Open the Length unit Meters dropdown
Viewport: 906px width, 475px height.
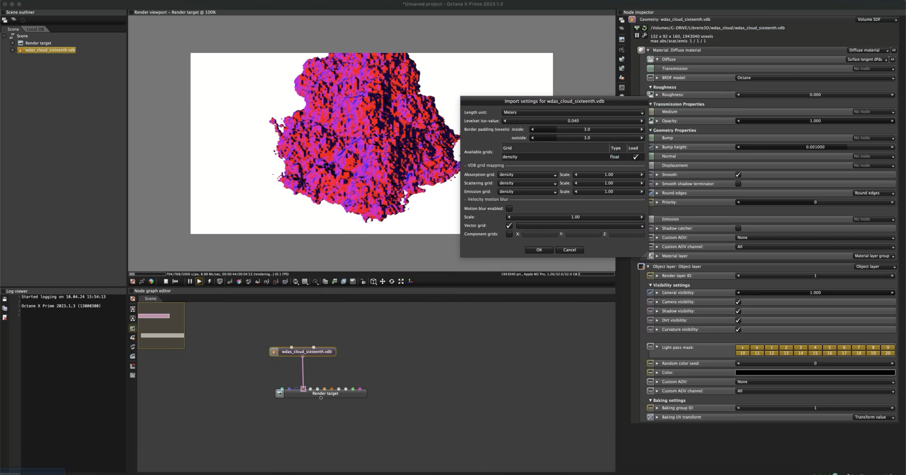tap(573, 112)
